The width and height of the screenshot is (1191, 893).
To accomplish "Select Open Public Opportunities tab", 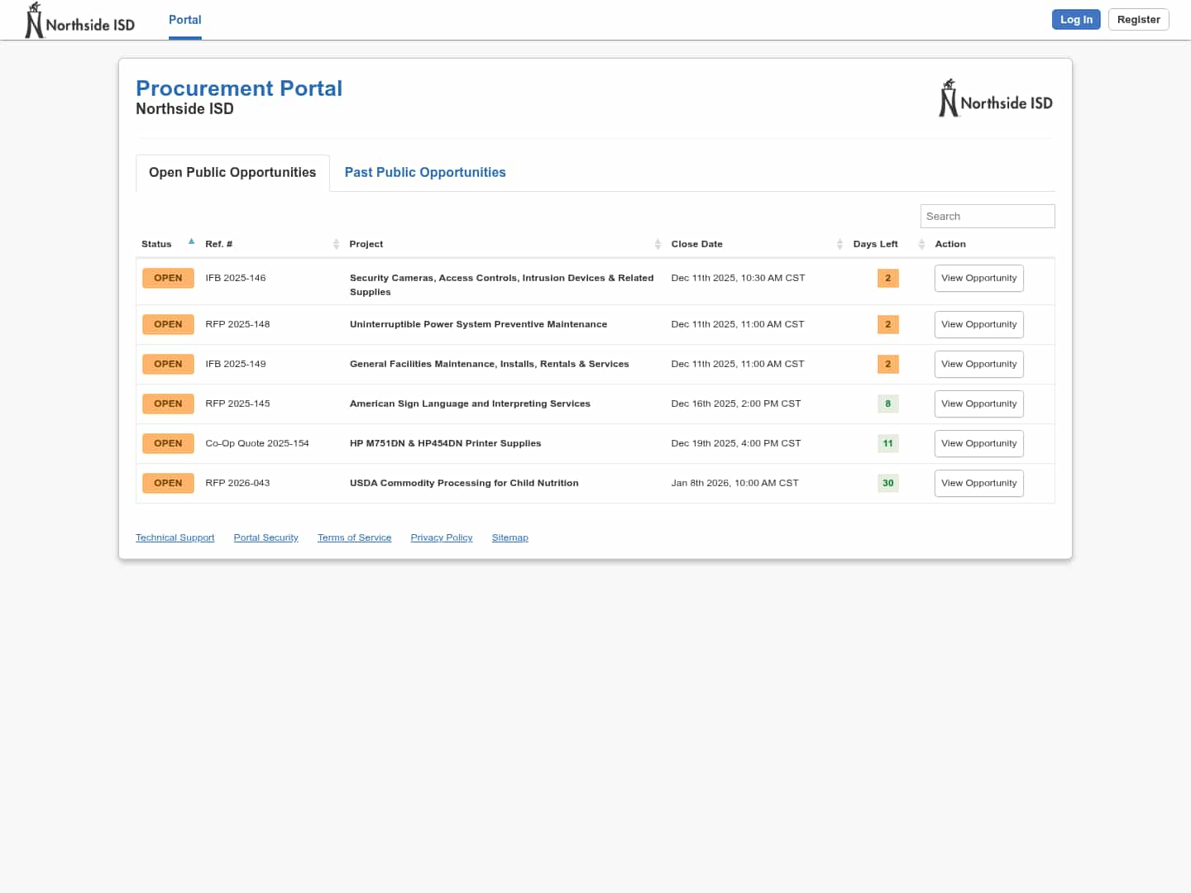I will point(232,172).
